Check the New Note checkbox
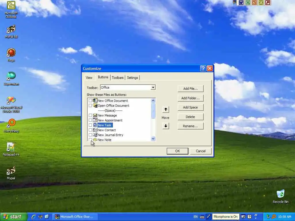 tap(90, 140)
